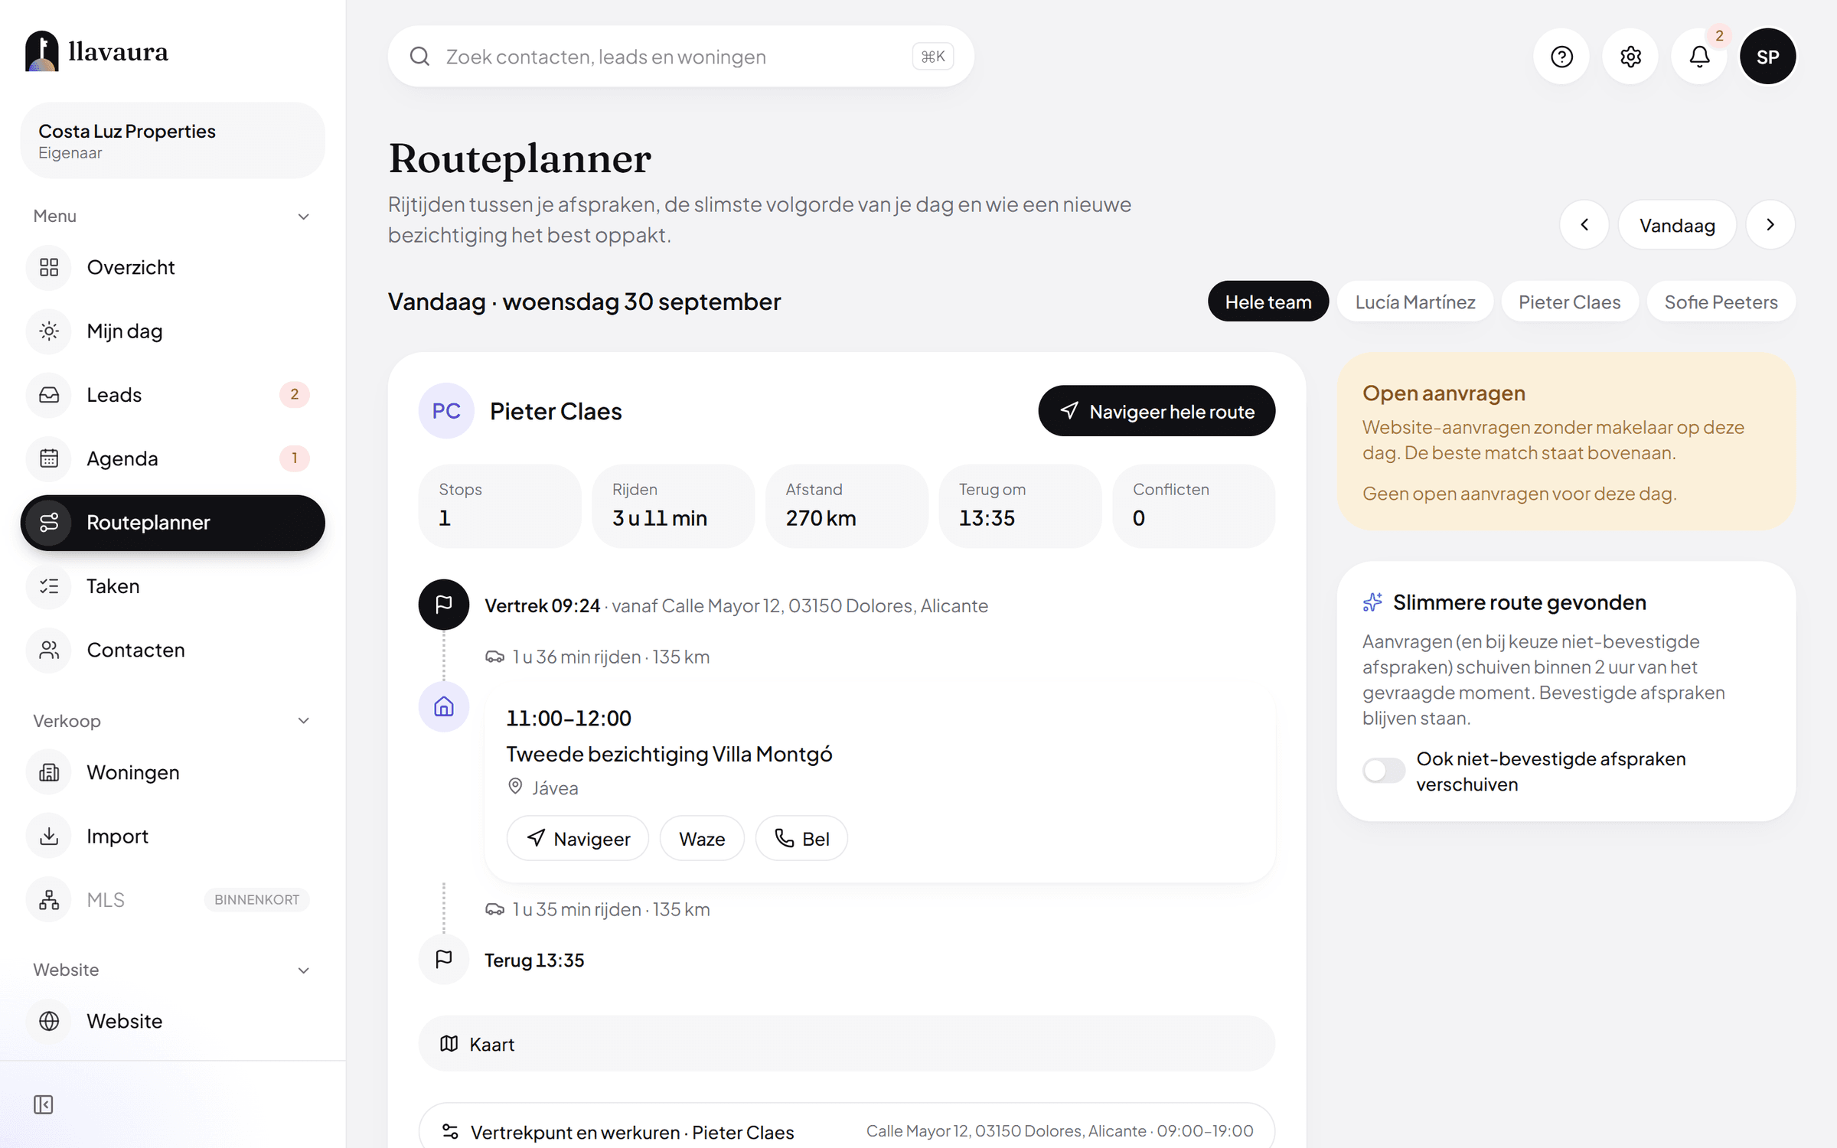Open Costa Luz Properties workspace switcher
Image resolution: width=1837 pixels, height=1148 pixels.
tap(173, 141)
